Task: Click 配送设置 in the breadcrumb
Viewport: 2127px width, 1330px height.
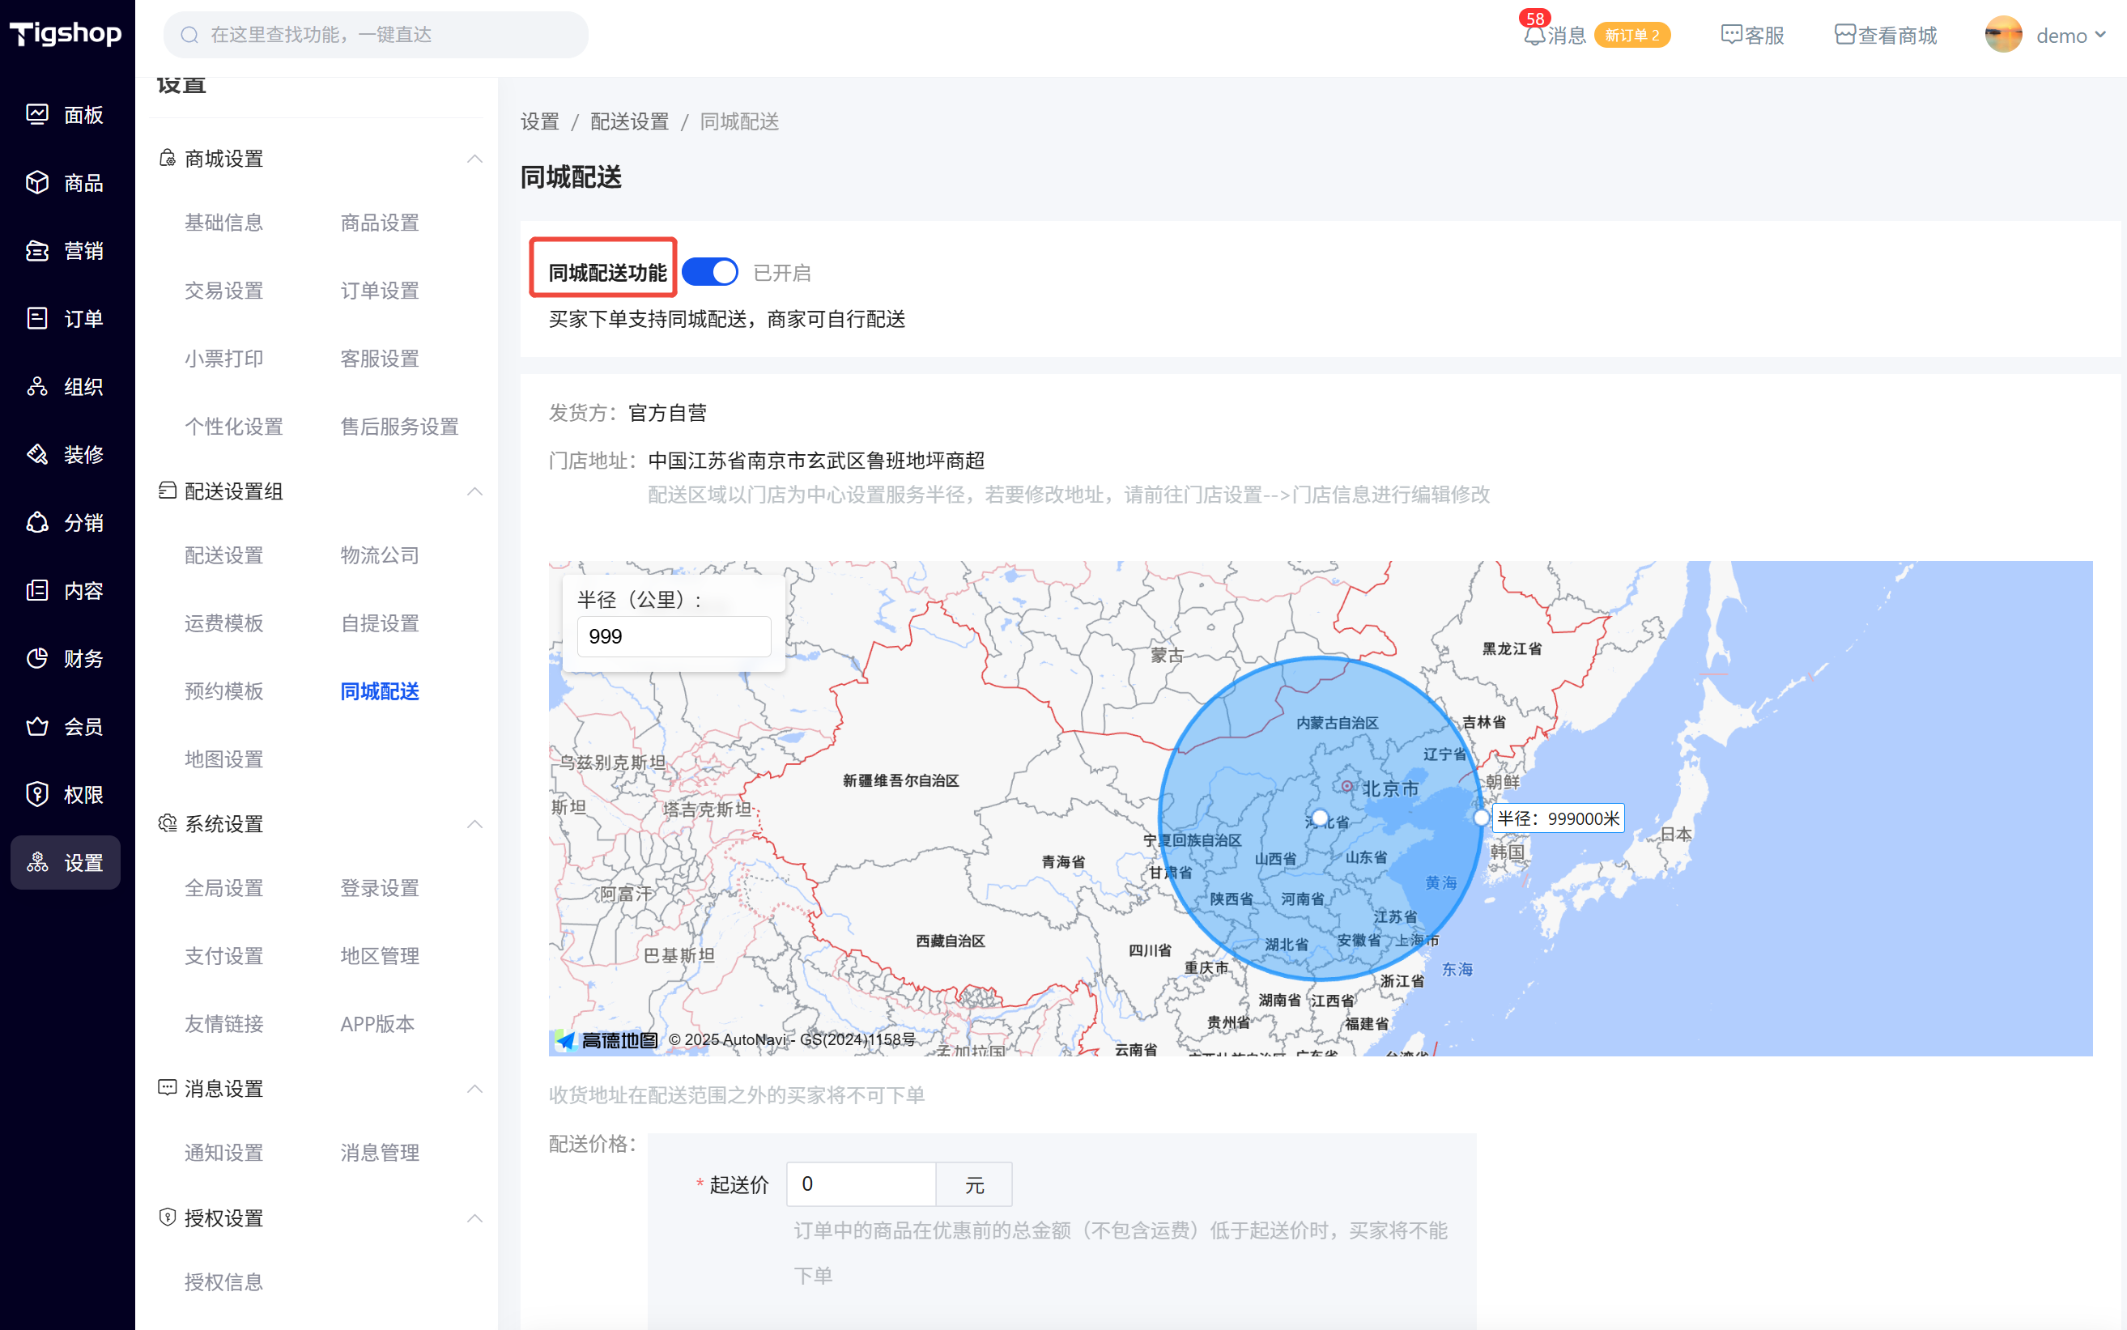Action: 629,122
